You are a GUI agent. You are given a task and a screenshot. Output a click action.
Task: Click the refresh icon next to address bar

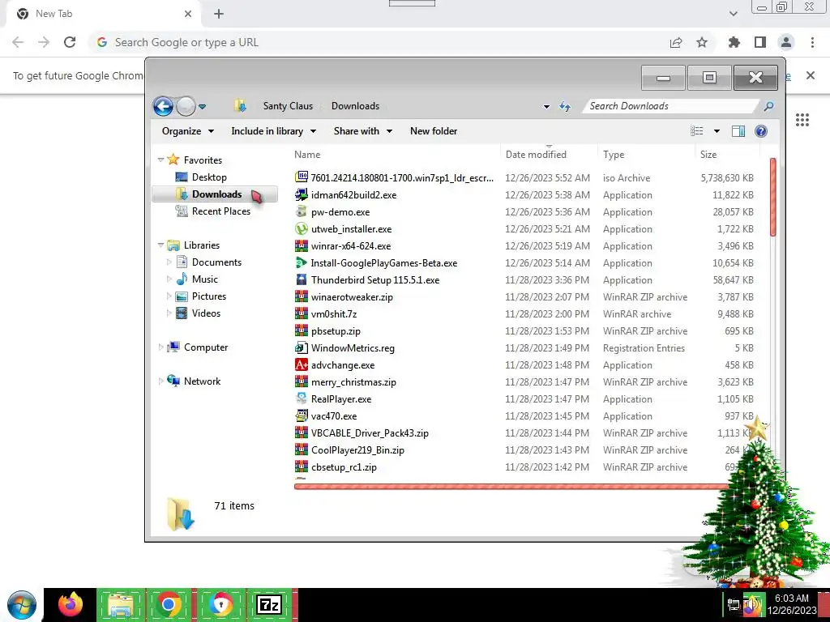click(x=565, y=106)
